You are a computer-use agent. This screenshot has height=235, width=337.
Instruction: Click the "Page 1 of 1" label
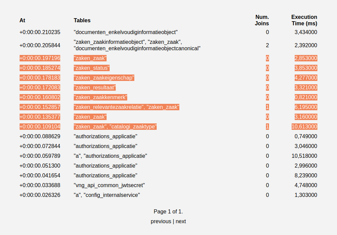168,211
